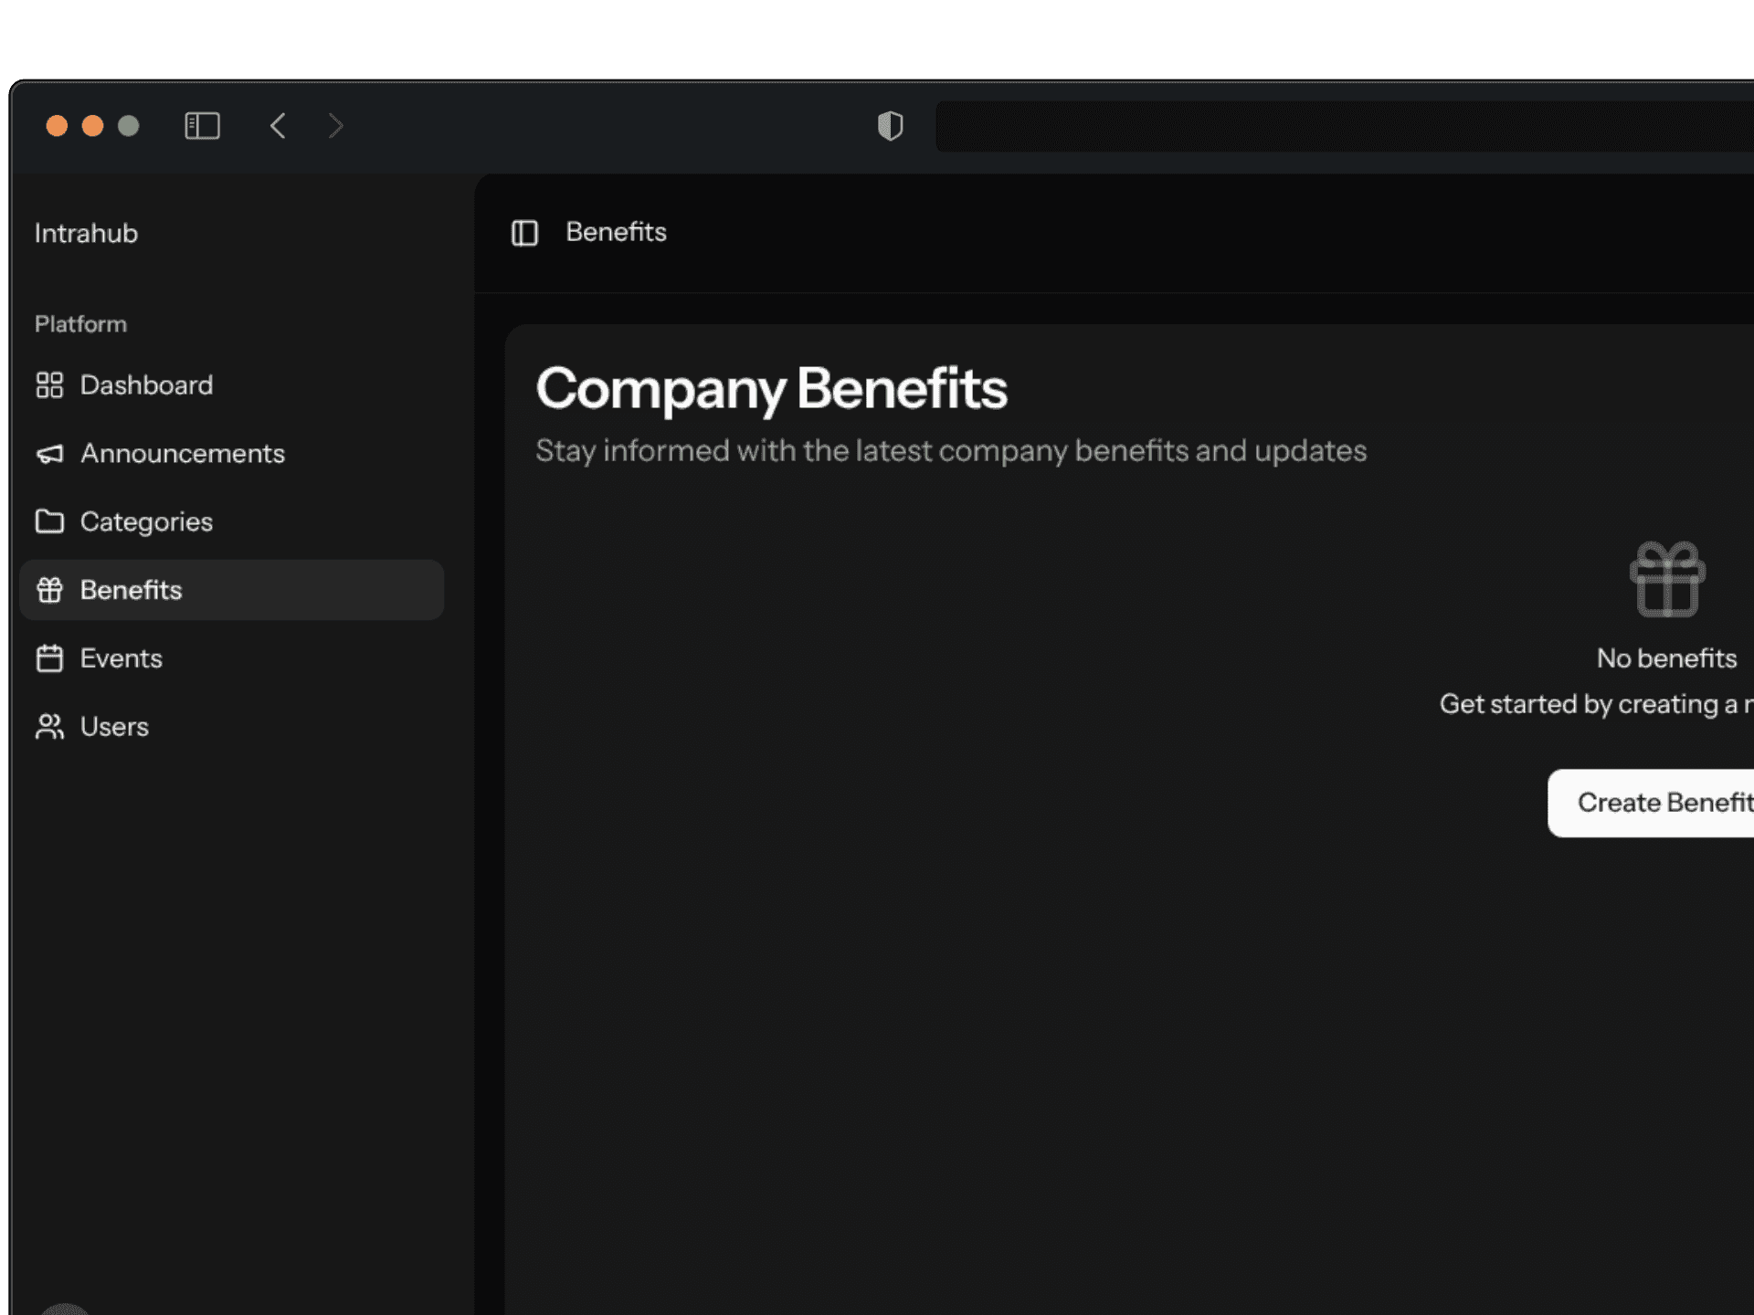Toggle the app sidebar panel next to Benefits
This screenshot has width=1754, height=1315.
tap(524, 233)
